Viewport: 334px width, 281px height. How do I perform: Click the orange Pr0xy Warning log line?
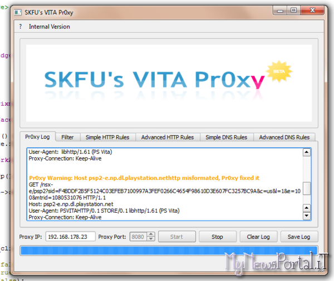(144, 178)
